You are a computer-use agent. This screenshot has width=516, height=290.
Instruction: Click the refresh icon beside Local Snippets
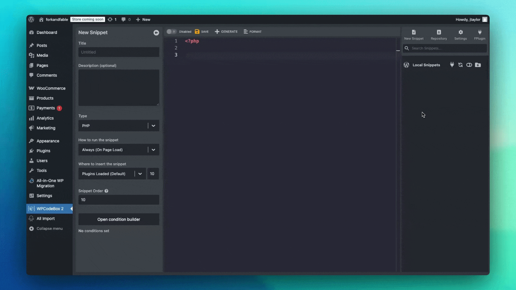(x=460, y=65)
